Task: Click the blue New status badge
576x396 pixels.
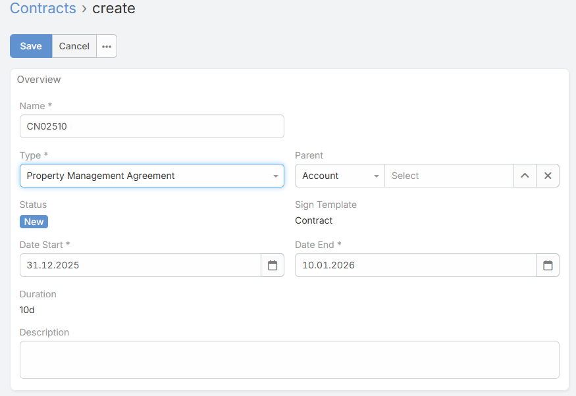Action: (34, 222)
